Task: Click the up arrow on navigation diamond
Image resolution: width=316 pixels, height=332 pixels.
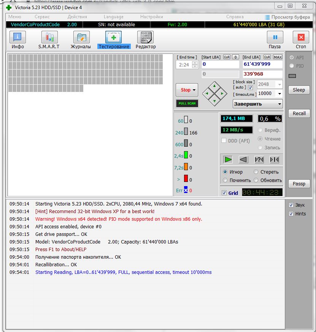Action: coord(214,86)
